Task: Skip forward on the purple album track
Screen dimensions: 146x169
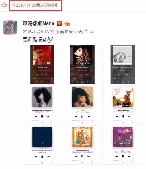Action: (129, 156)
